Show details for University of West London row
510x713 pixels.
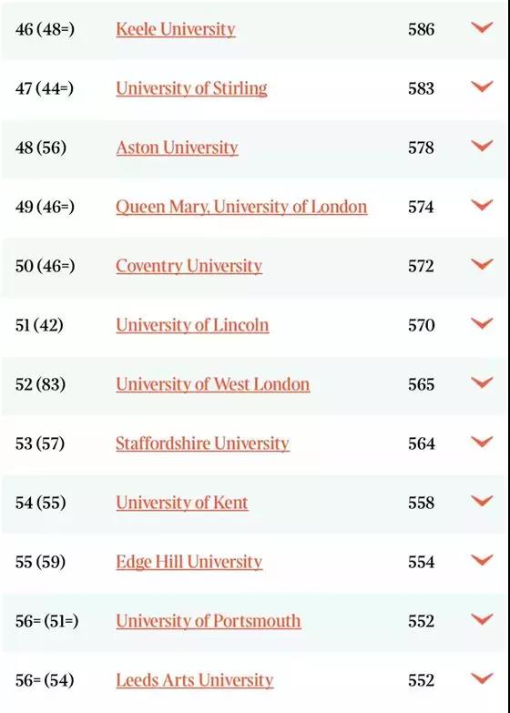(x=482, y=382)
